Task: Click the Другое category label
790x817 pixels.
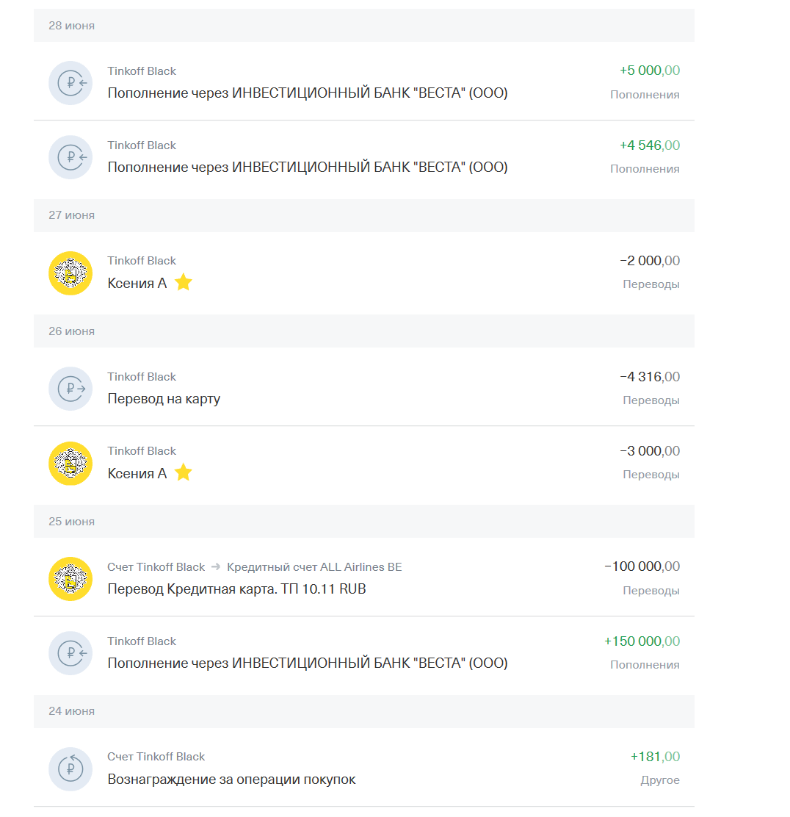Action: pyautogui.click(x=660, y=780)
